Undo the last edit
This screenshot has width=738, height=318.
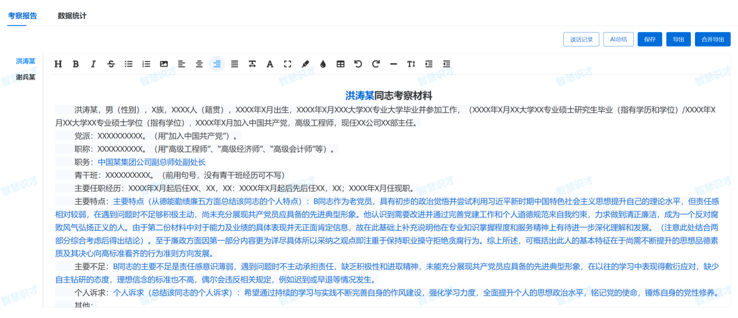(358, 64)
